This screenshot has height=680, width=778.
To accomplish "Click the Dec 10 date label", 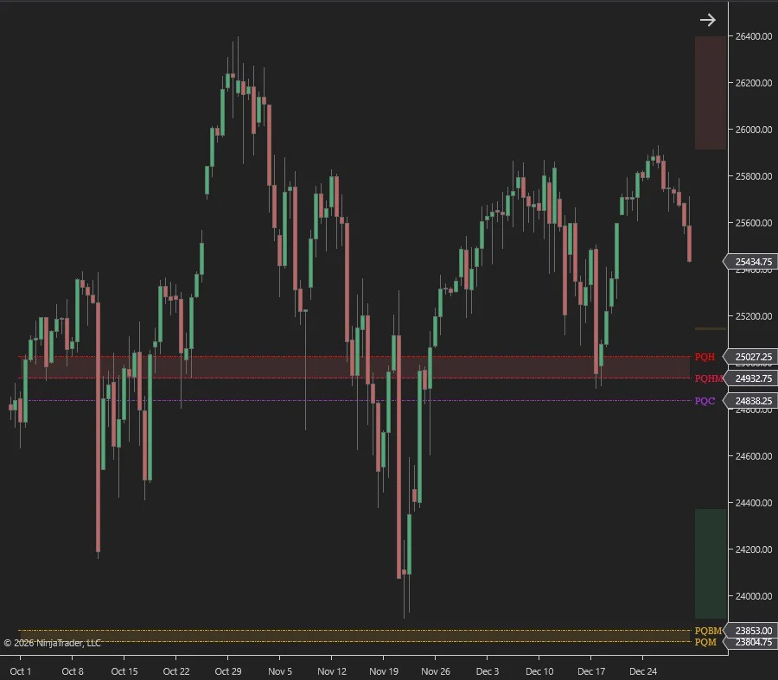I will [x=539, y=671].
